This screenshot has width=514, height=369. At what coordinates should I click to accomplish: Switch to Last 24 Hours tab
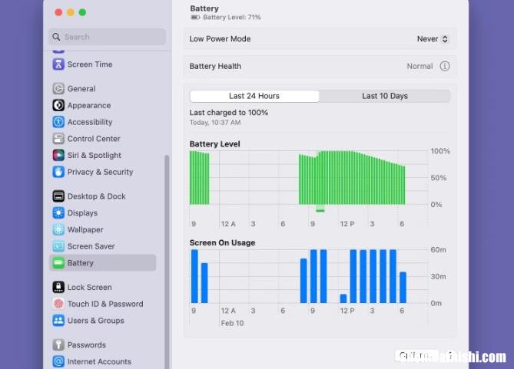[254, 96]
